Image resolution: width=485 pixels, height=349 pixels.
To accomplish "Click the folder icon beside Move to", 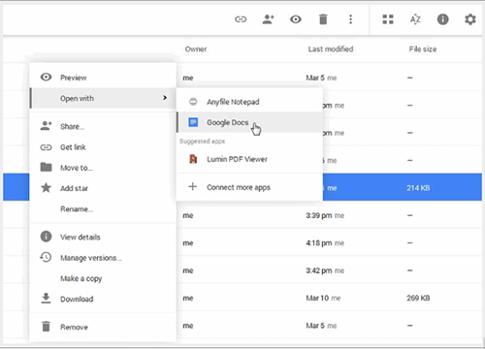I will (46, 167).
